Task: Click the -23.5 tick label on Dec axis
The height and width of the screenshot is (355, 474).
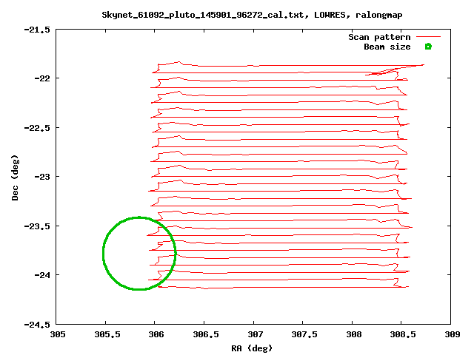Action: tap(36, 226)
